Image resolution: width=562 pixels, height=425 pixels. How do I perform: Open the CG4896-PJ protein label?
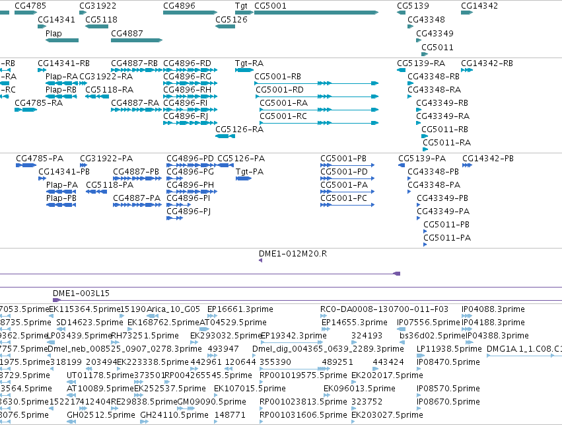point(188,212)
